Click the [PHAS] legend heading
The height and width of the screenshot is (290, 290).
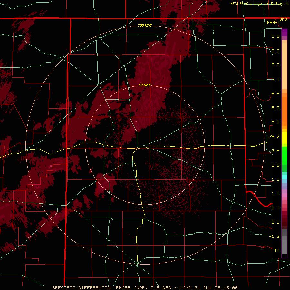click(272, 22)
